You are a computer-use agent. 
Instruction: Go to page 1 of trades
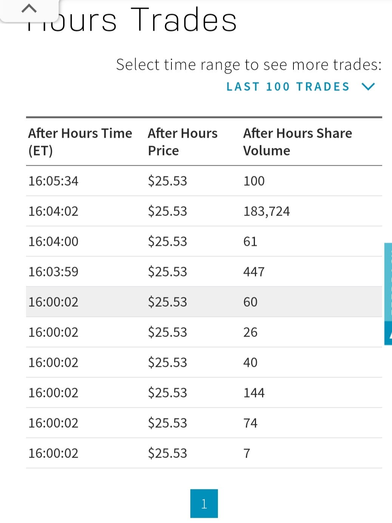point(204,503)
